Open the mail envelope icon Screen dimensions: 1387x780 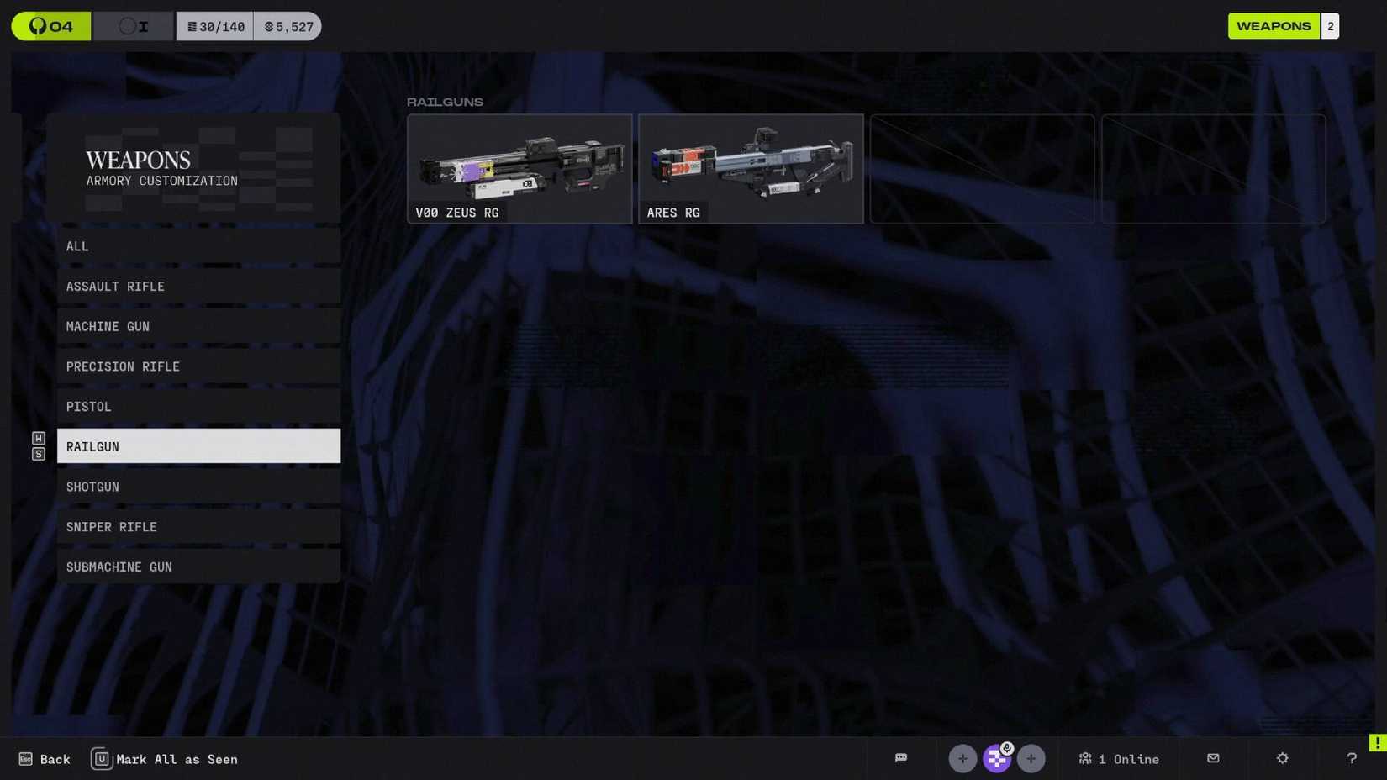pyautogui.click(x=1213, y=758)
